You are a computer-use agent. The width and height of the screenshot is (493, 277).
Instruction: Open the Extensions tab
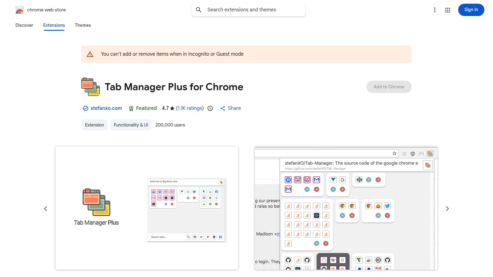click(x=54, y=25)
